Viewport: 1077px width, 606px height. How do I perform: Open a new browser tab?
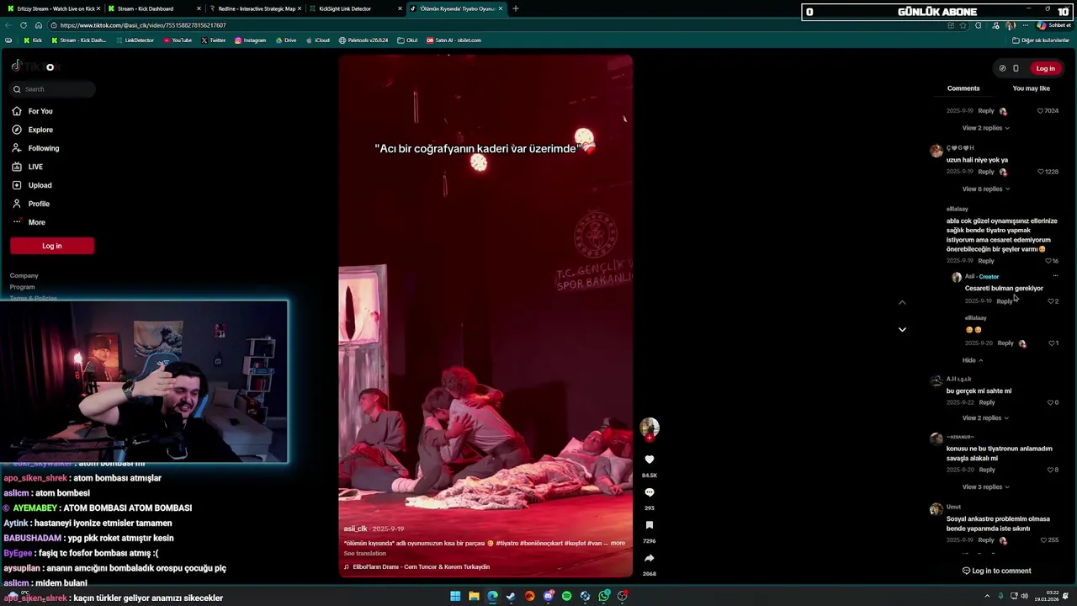pos(516,8)
